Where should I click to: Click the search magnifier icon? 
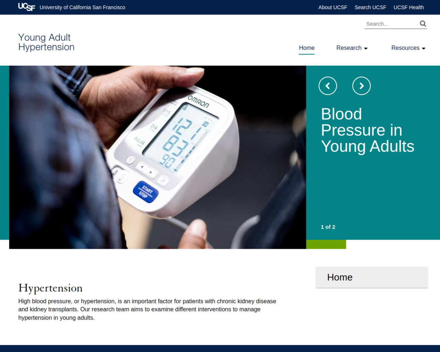tap(423, 23)
